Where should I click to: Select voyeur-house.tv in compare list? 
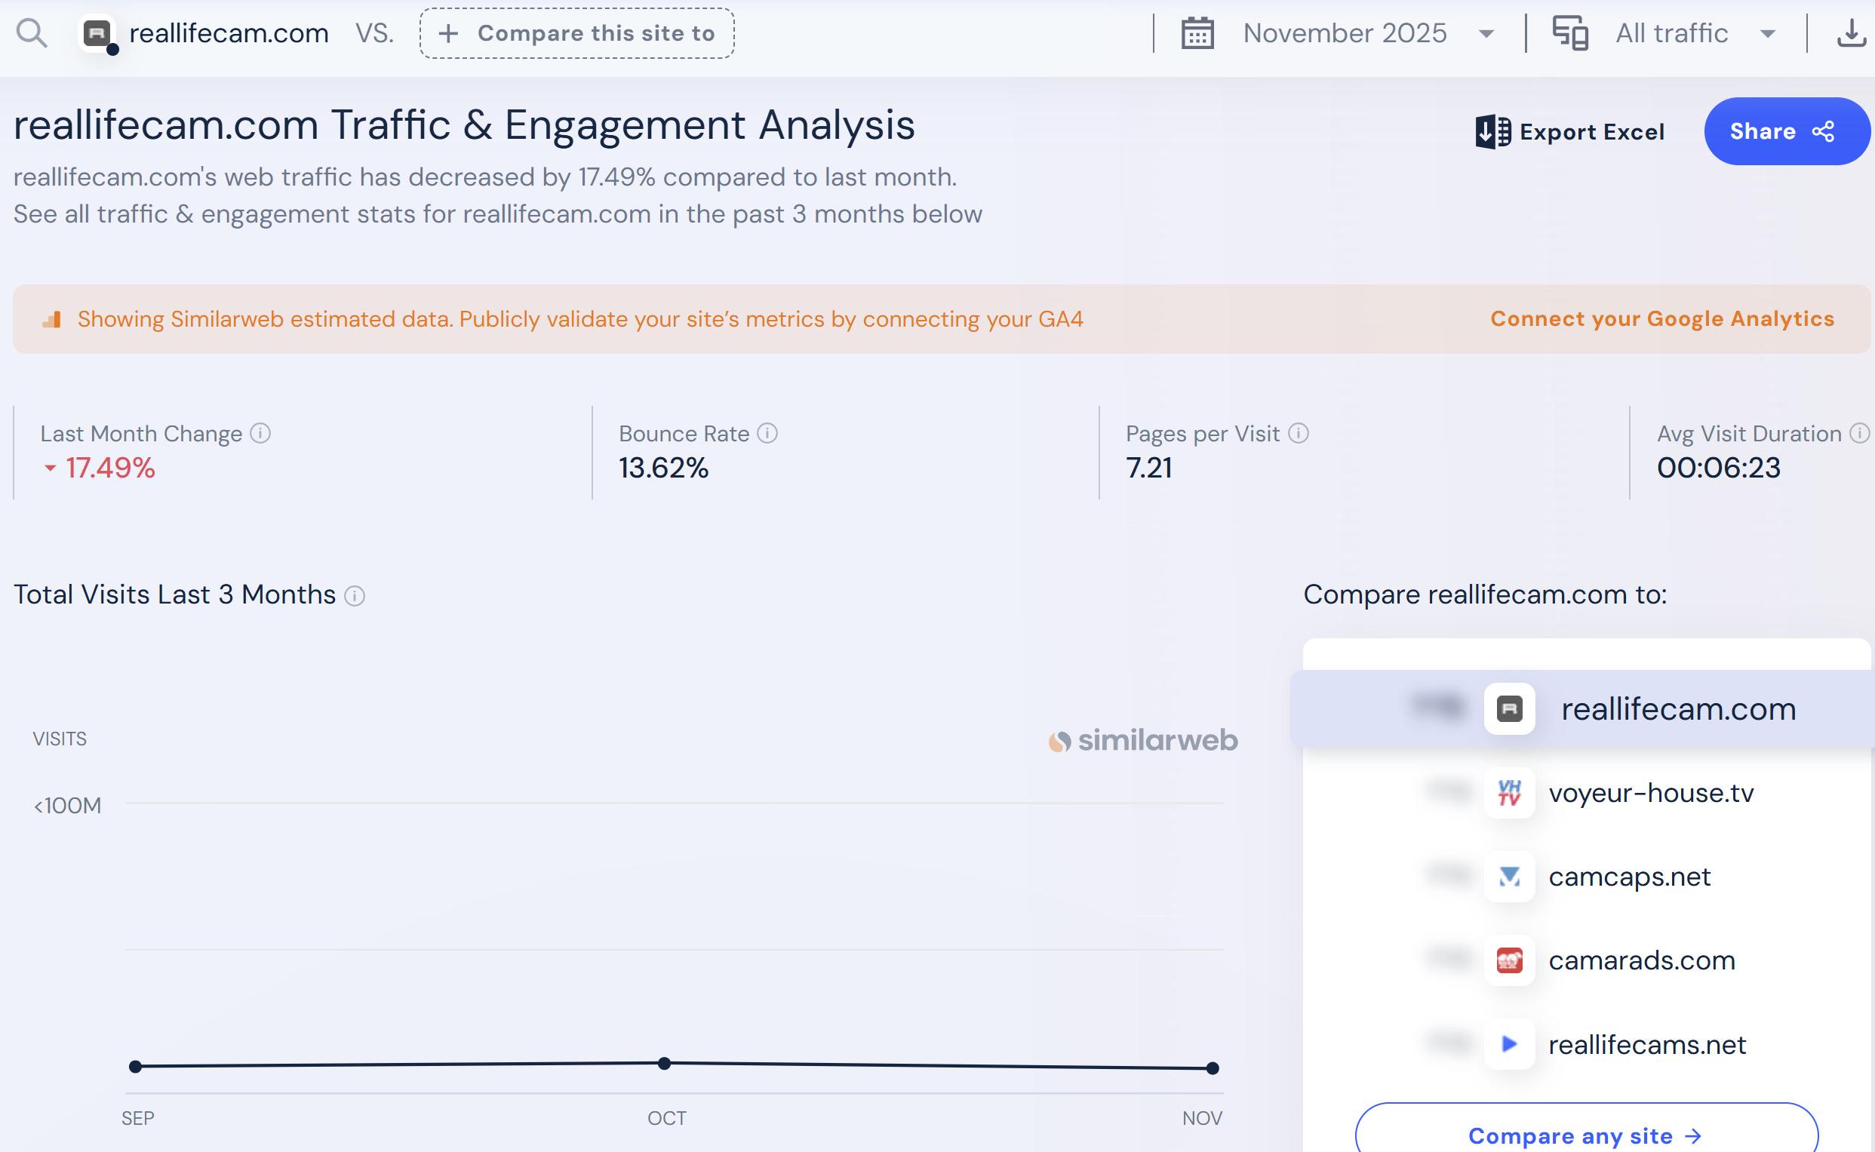tap(1650, 793)
